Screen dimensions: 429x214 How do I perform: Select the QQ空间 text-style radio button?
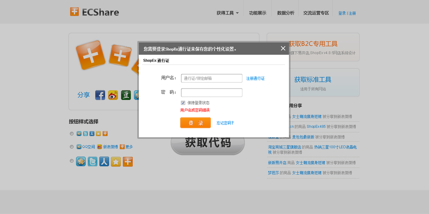coord(71,147)
